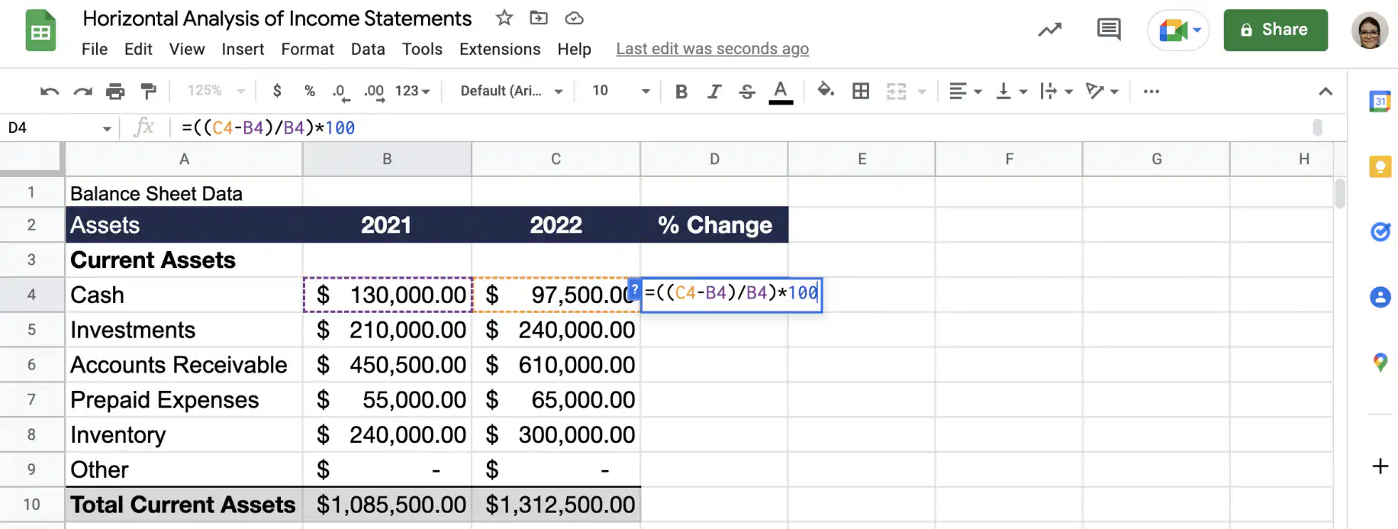Get add-ons with plus icon
Viewport: 1398px width, 529px height.
(1380, 466)
